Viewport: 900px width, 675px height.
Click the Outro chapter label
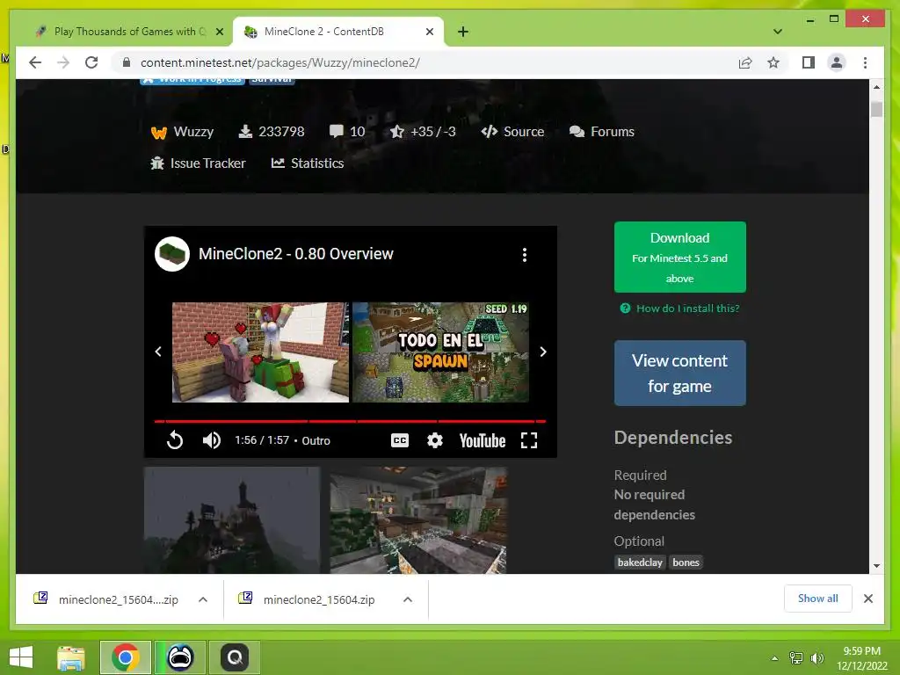316,440
